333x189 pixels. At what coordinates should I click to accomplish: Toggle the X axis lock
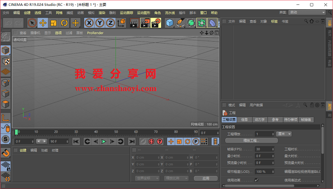tap(89, 23)
